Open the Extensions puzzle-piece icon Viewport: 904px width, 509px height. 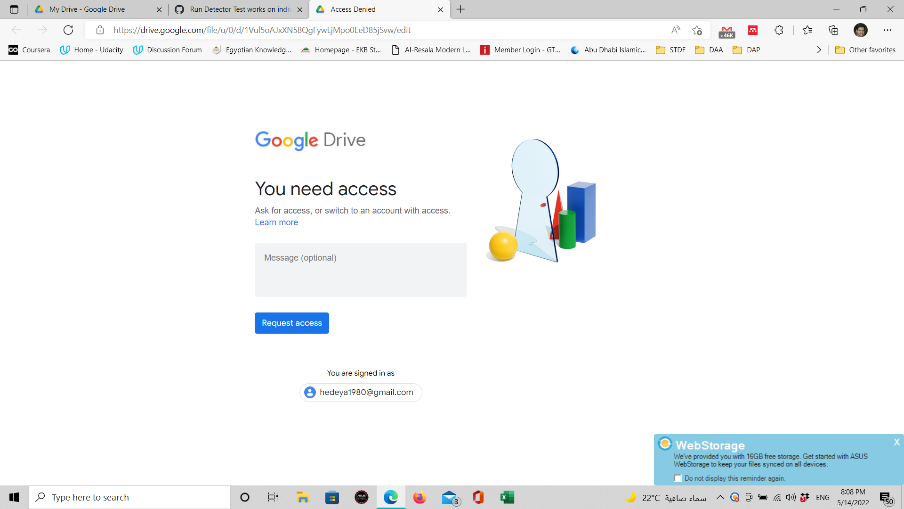(779, 30)
